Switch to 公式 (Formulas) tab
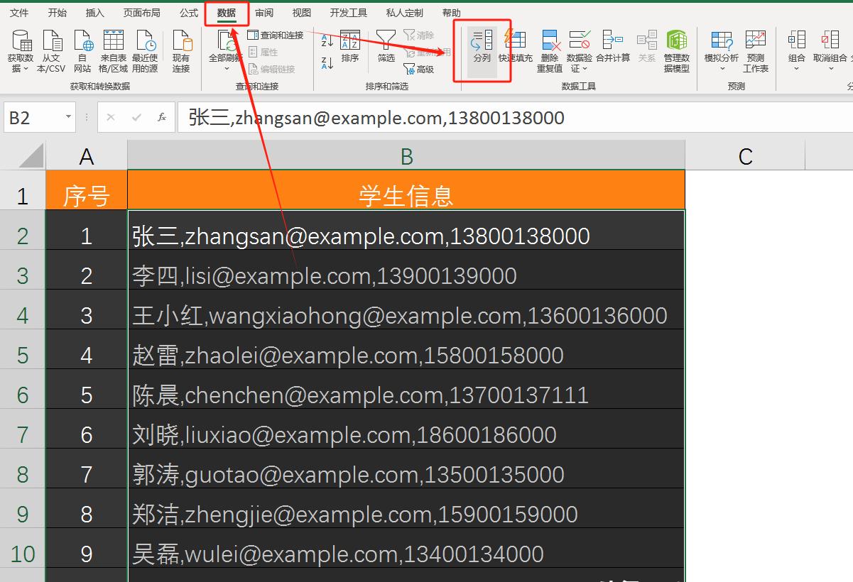Image resolution: width=853 pixels, height=582 pixels. coord(189,13)
